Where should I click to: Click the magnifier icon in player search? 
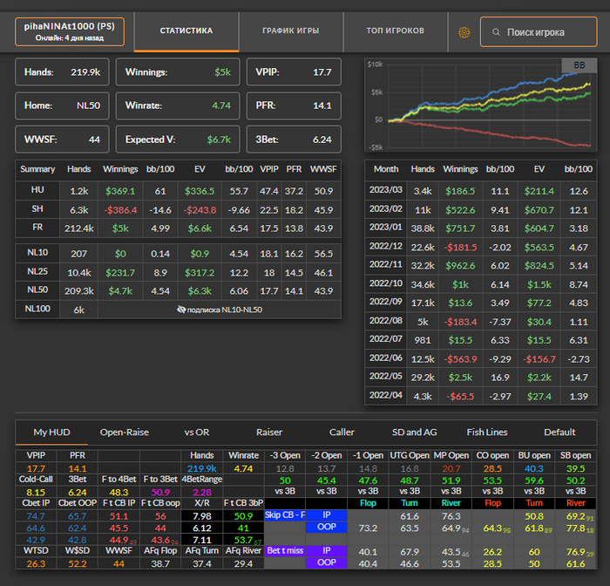[x=497, y=32]
